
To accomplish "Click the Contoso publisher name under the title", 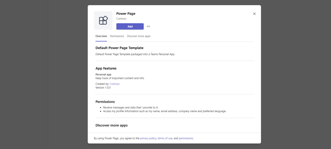I will pyautogui.click(x=121, y=19).
